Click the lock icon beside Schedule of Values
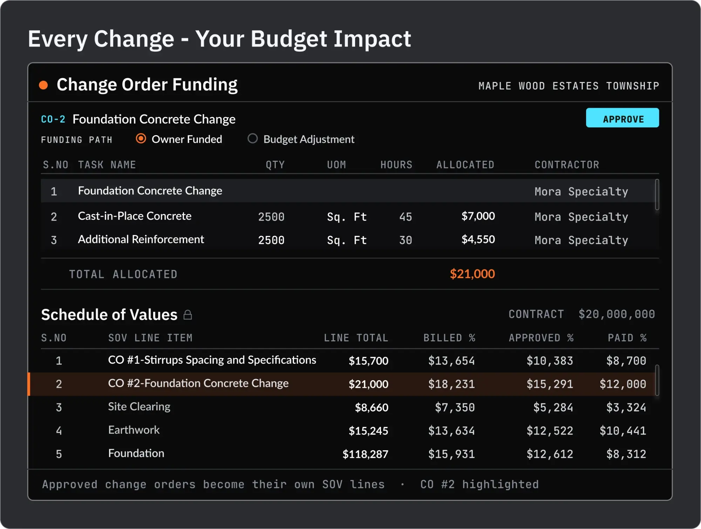Screen dimensions: 701x529 (188, 315)
